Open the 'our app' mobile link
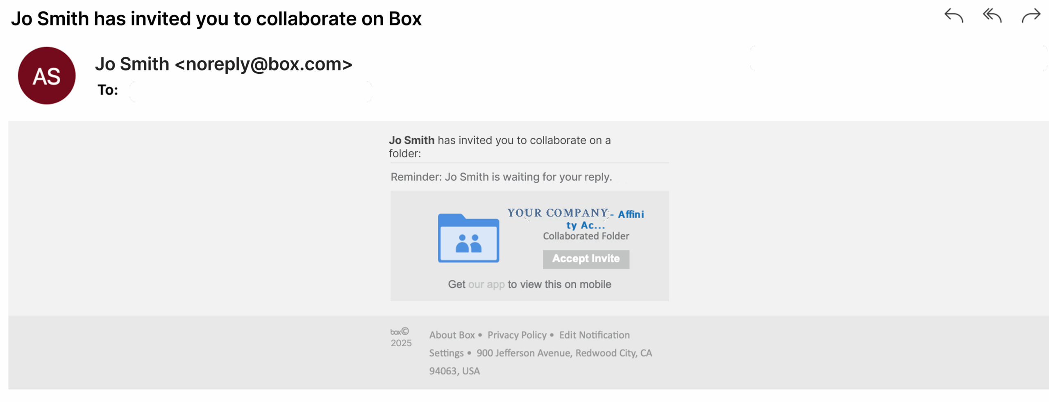1049x402 pixels. tap(486, 284)
